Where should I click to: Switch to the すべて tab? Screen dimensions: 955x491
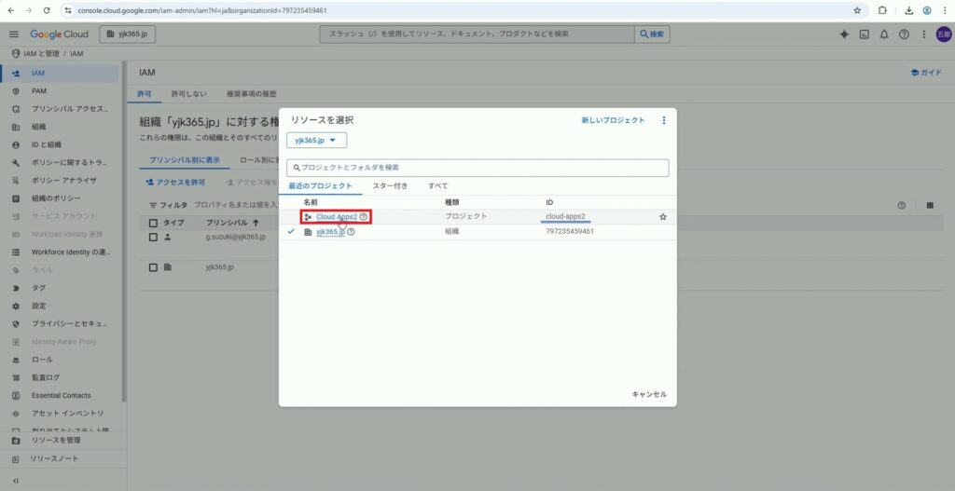(437, 186)
